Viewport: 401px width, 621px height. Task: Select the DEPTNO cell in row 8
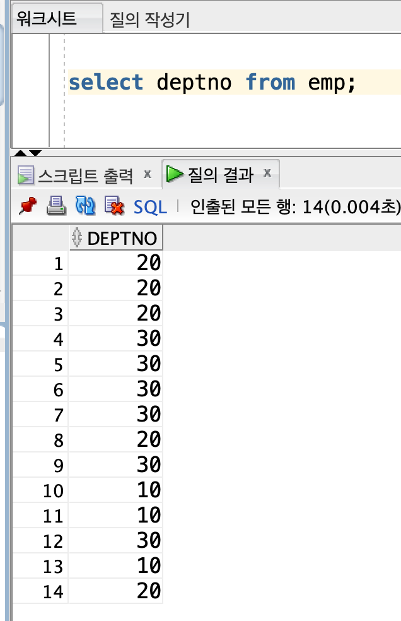coord(116,440)
